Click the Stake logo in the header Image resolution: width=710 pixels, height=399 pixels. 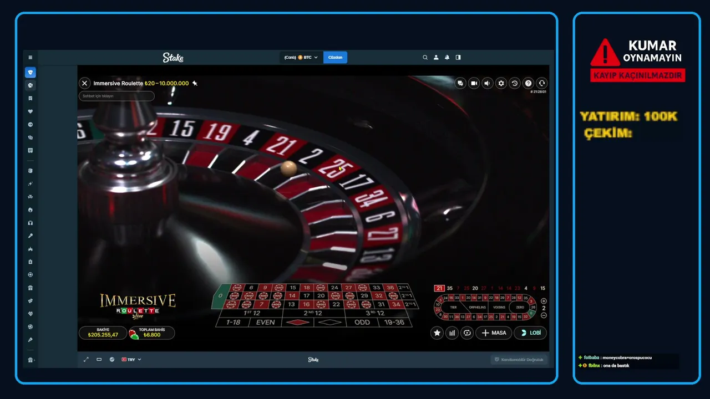point(173,57)
